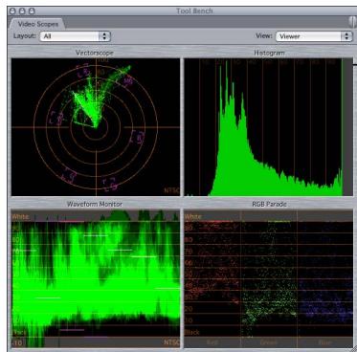357x352 pixels.
Task: Click the View: label
Action: 264,35
